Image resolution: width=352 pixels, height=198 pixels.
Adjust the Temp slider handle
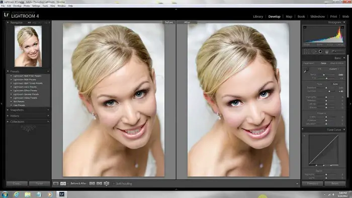click(324, 75)
